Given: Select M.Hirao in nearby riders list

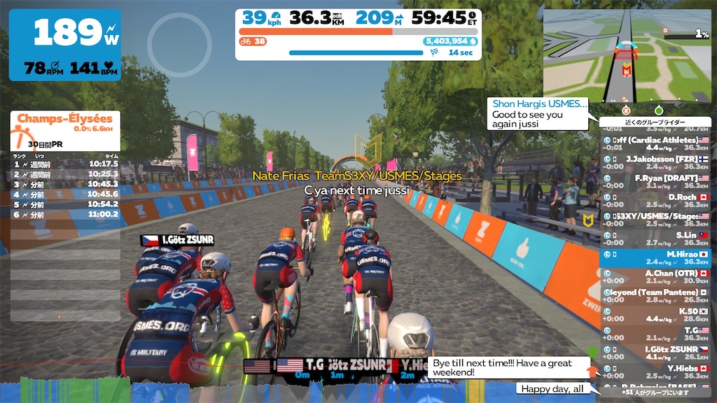Looking at the screenshot, I should 655,258.
